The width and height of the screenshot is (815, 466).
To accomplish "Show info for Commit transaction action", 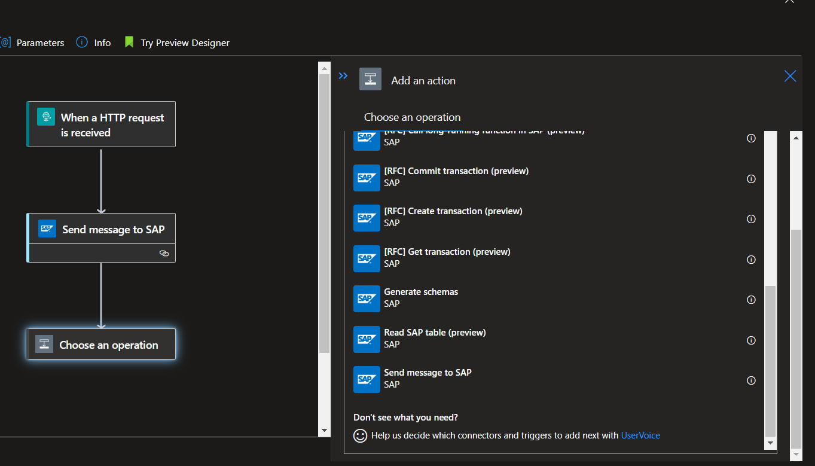I will pyautogui.click(x=752, y=179).
